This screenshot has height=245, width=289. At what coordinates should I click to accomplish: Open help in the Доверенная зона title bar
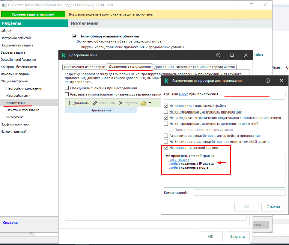[x=218, y=55]
